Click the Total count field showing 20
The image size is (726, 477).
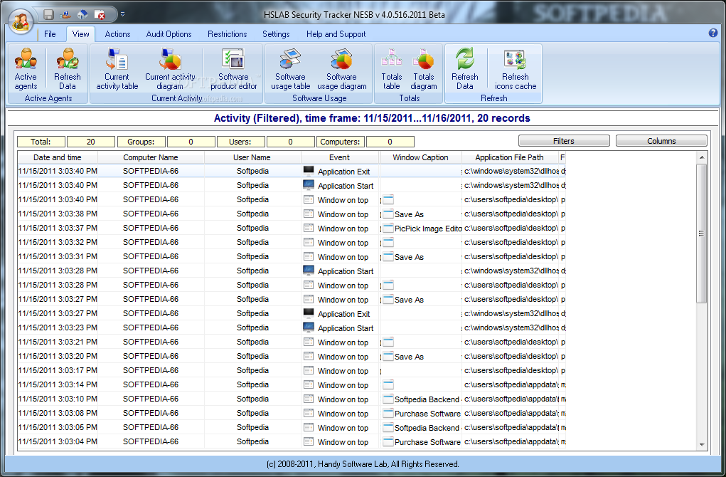pos(91,142)
